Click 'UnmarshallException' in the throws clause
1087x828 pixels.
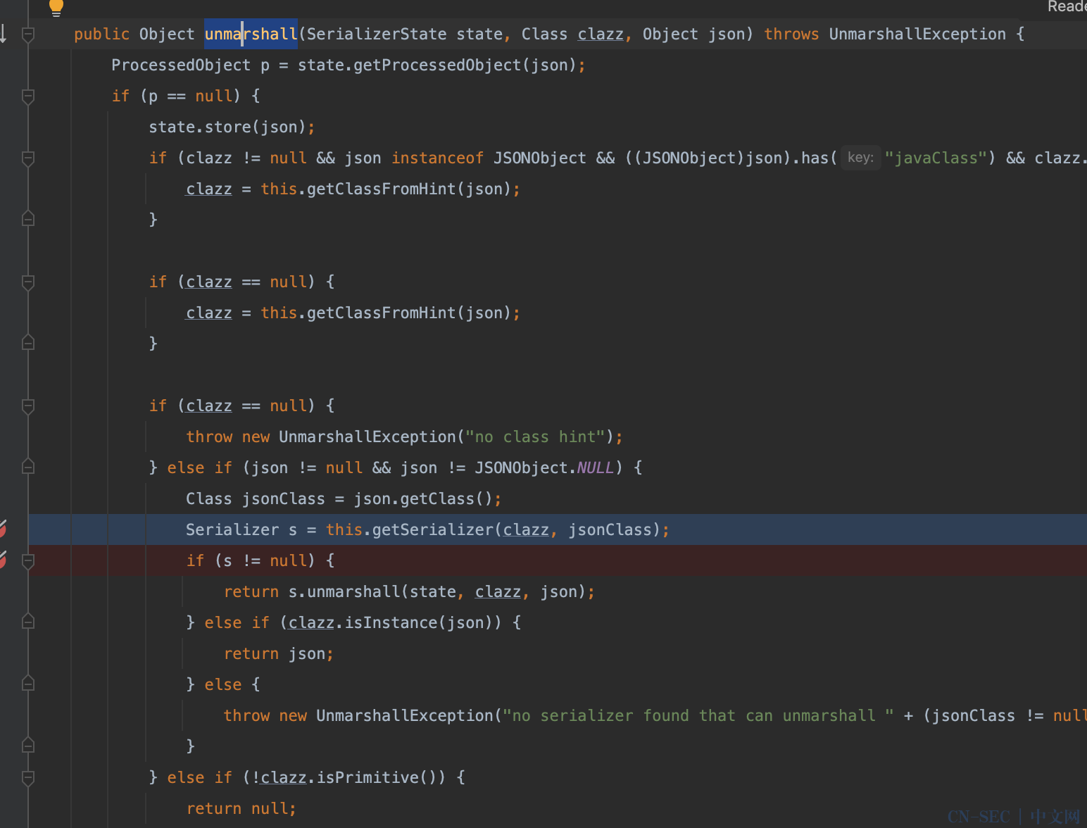(917, 34)
